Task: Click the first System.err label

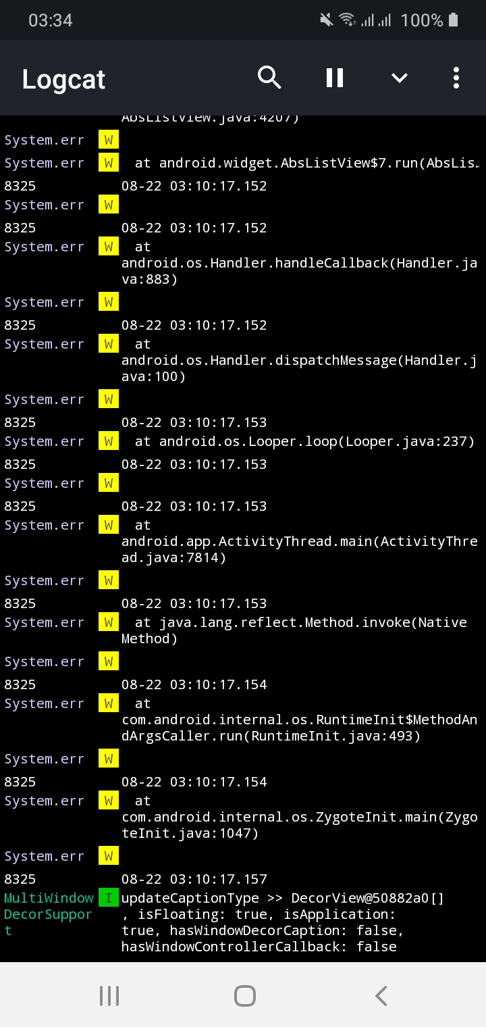Action: 44,140
